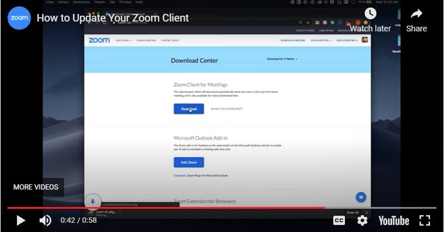Open the Join a Meeting dropdown
The height and width of the screenshot is (232, 444).
coord(320,40)
